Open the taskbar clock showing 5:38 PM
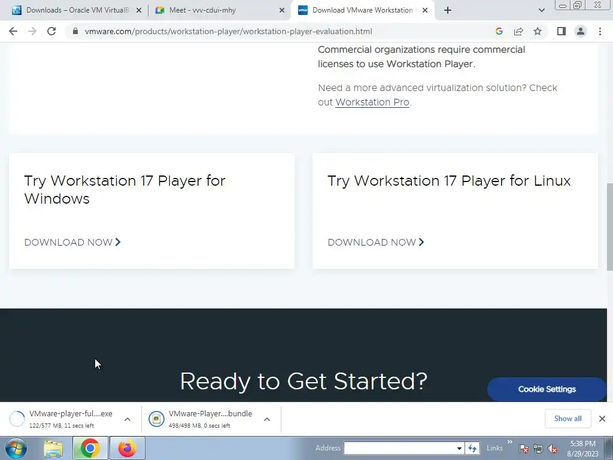Image resolution: width=613 pixels, height=460 pixels. [582, 449]
